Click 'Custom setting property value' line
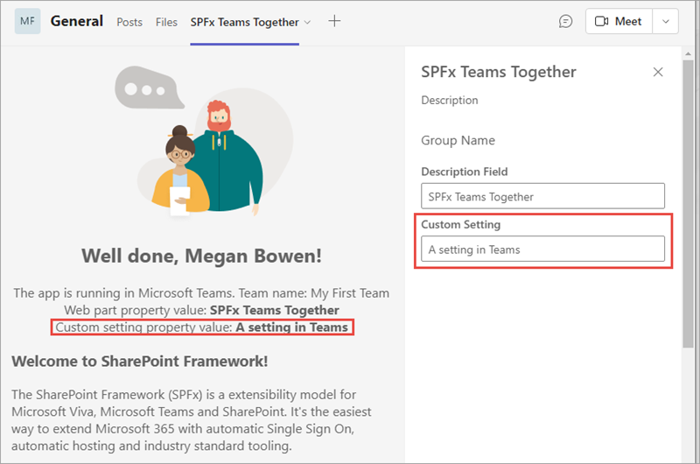The image size is (700, 464). [x=202, y=327]
